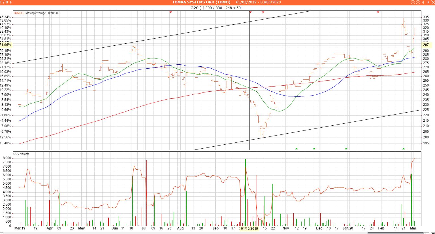The image size is (435, 234).
Task: Select the green triangle marker near Feb 21
Action: pyautogui.click(x=404, y=148)
